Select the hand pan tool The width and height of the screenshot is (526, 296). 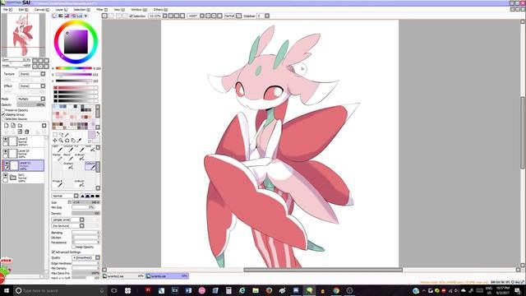73,141
